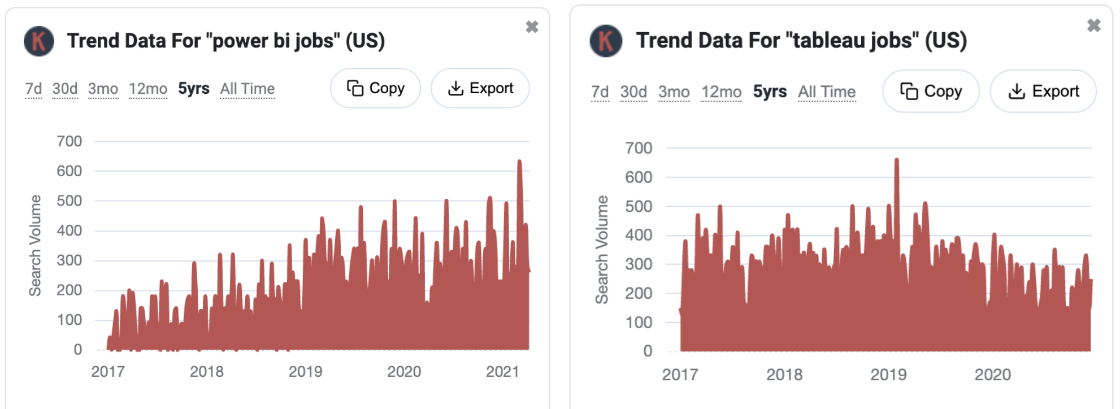
Task: Click the 2017 axis label in power bi chart
Action: coord(108,372)
